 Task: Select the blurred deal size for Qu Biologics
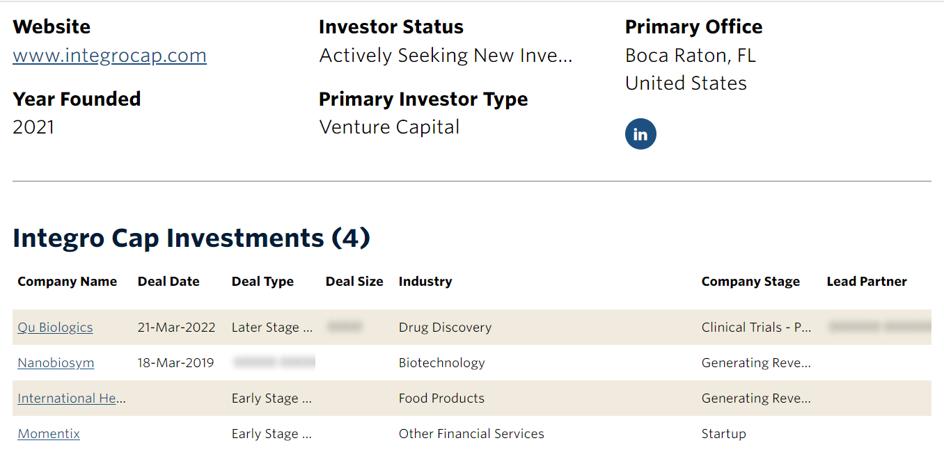tap(345, 327)
